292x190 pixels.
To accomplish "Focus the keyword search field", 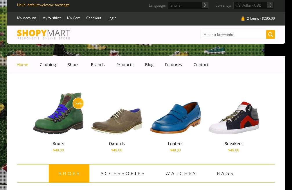I will (x=232, y=35).
